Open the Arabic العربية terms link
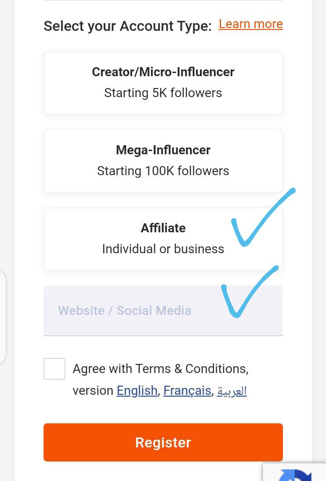Screen dimensions: 326x481 (x=232, y=391)
